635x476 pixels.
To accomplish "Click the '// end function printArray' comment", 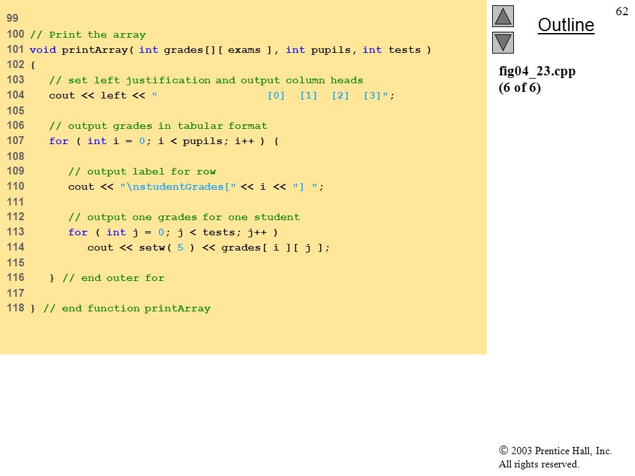I will click(x=127, y=309).
